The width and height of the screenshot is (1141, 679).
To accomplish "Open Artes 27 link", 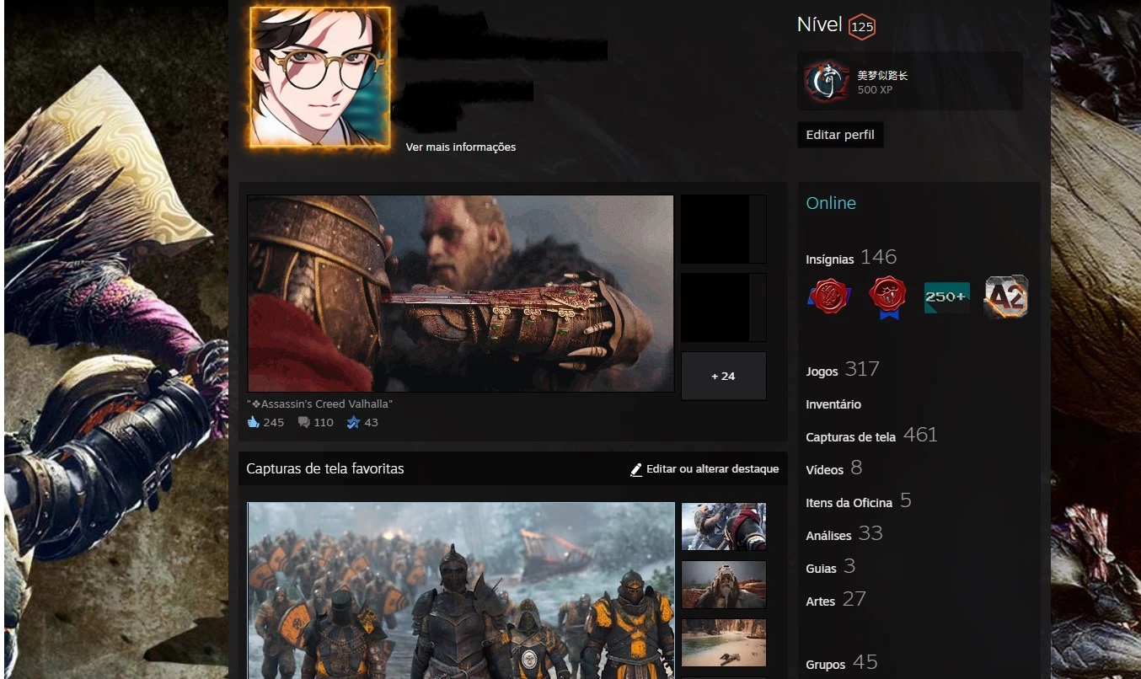I will (x=836, y=599).
